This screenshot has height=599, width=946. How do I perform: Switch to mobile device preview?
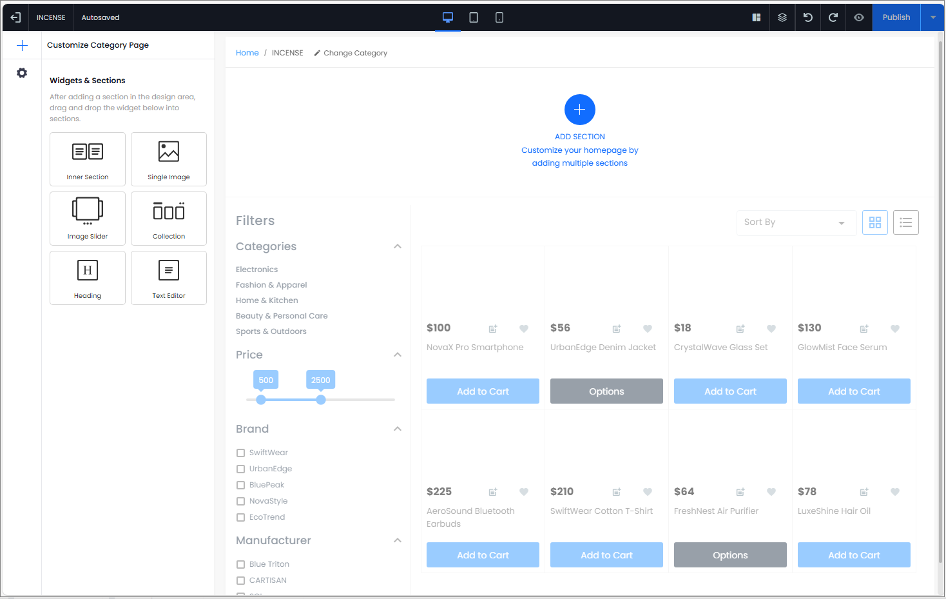499,17
